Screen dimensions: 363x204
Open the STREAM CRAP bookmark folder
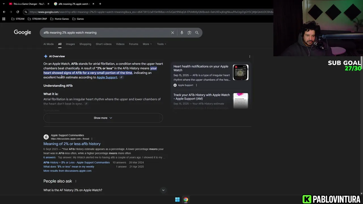click(37, 19)
